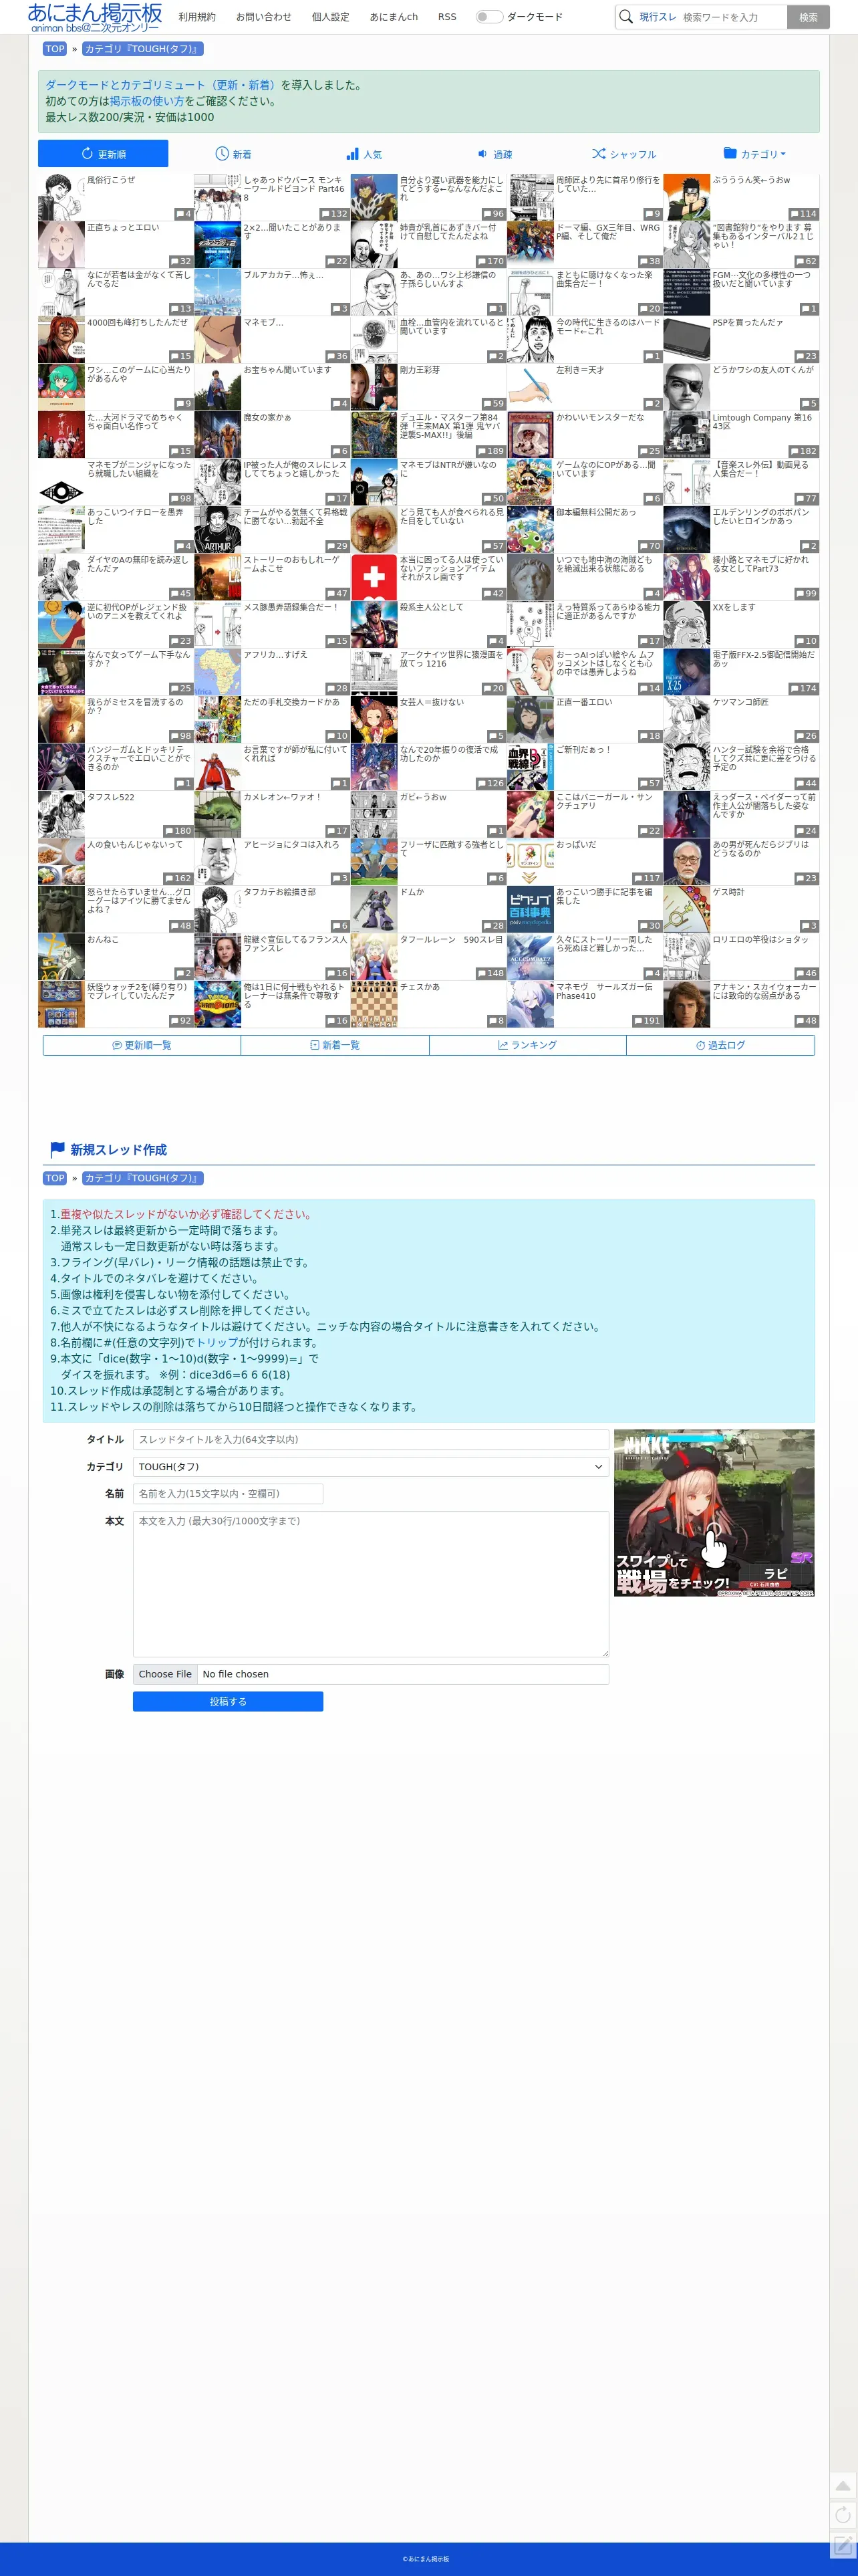Image resolution: width=858 pixels, height=2576 pixels.
Task: Open the thread ケツマンコ師匠
Action: coord(742,719)
